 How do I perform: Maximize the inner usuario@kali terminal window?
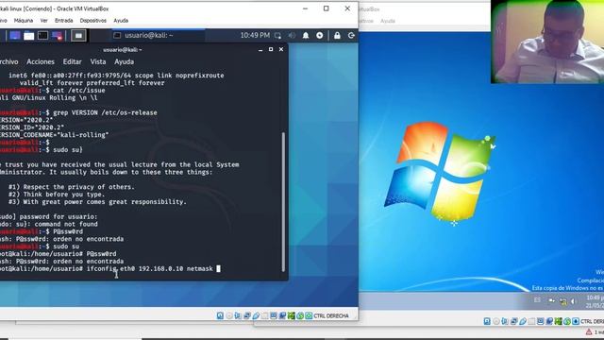(x=271, y=49)
